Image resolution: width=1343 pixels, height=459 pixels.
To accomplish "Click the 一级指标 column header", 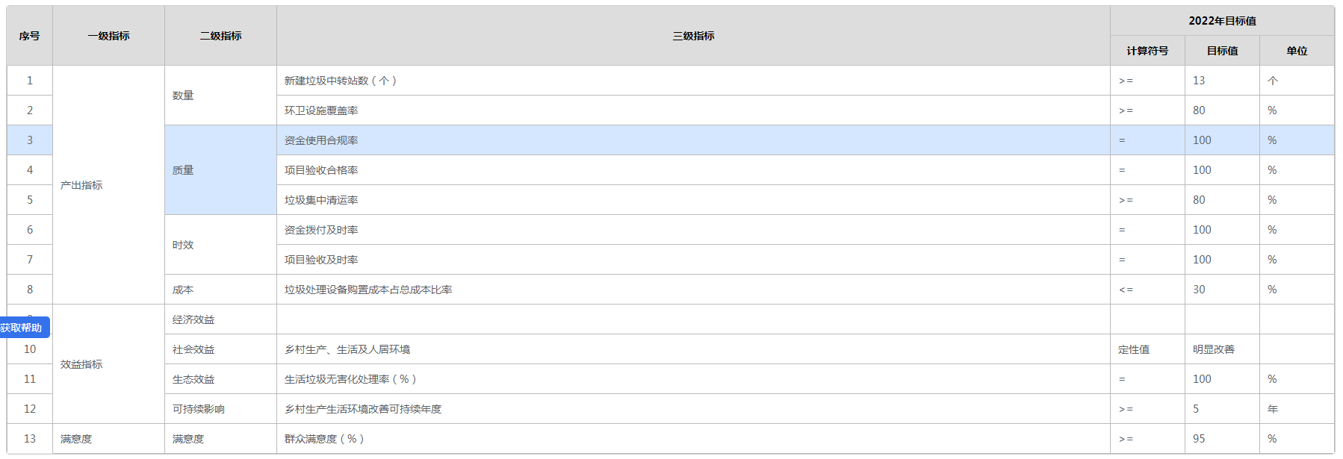I will [x=108, y=36].
